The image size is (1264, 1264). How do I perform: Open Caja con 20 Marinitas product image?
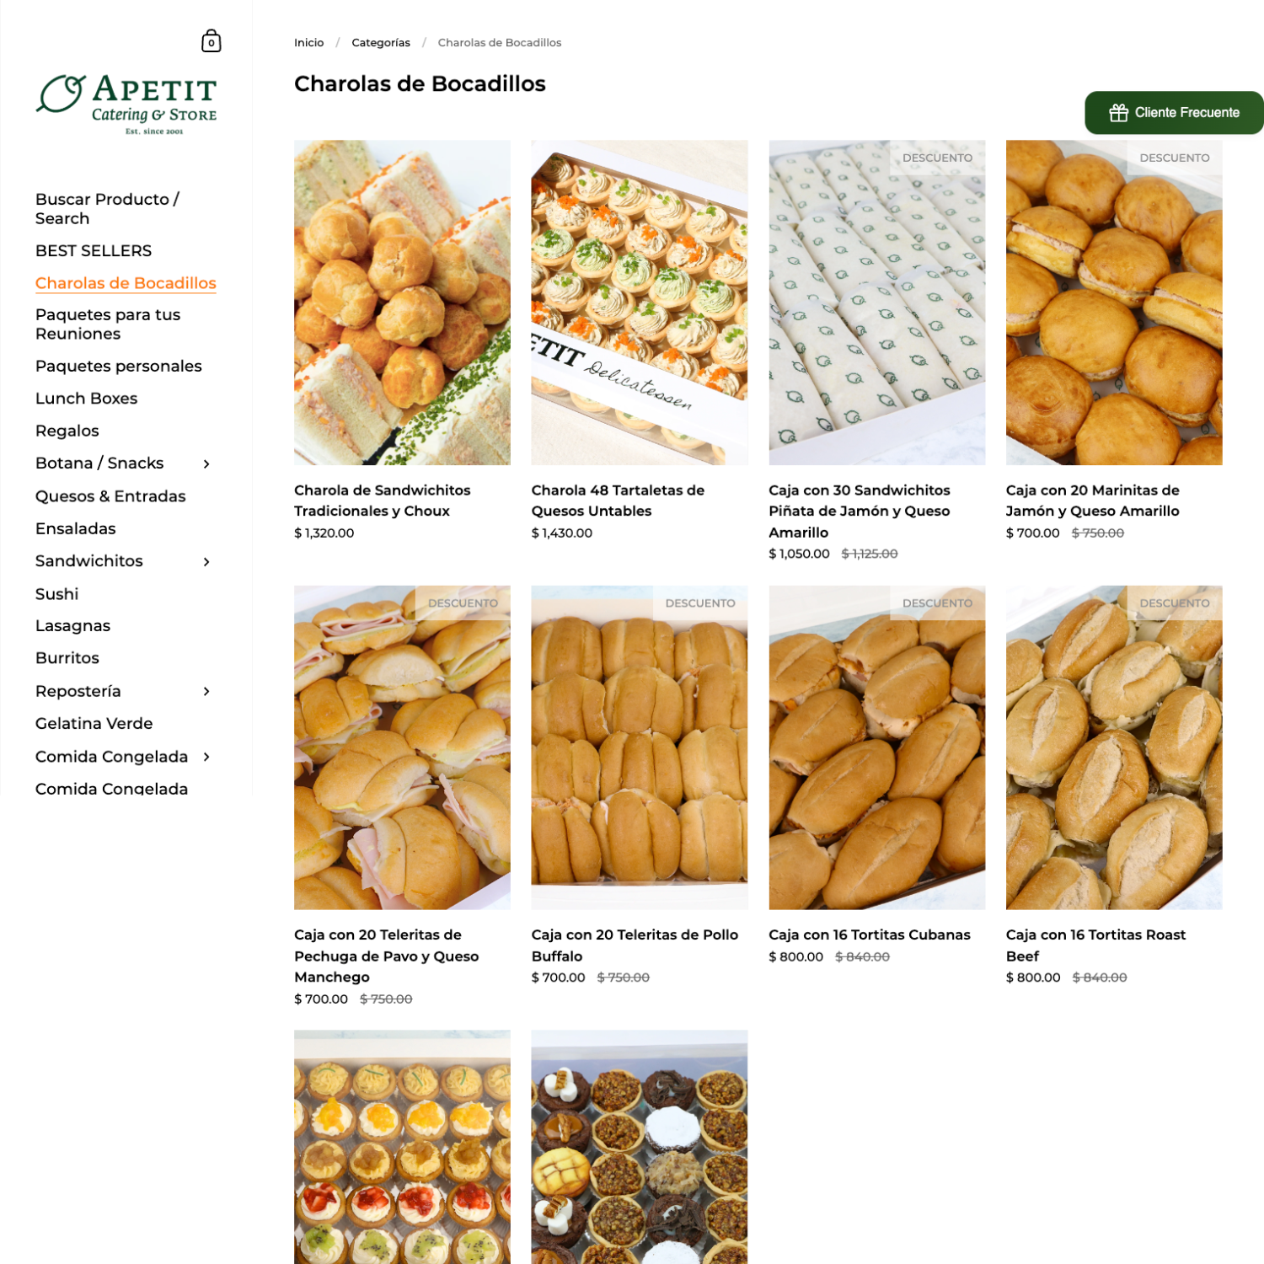pyautogui.click(x=1114, y=303)
